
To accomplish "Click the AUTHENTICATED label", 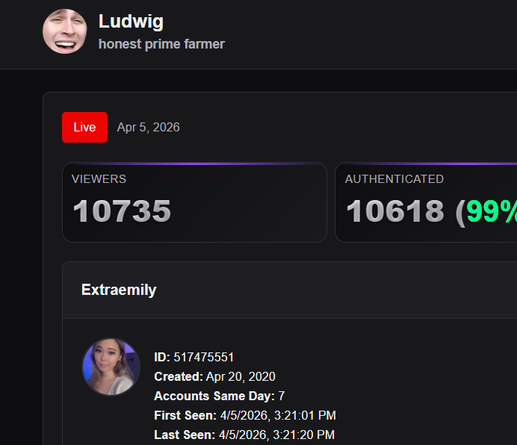I will pyautogui.click(x=394, y=179).
